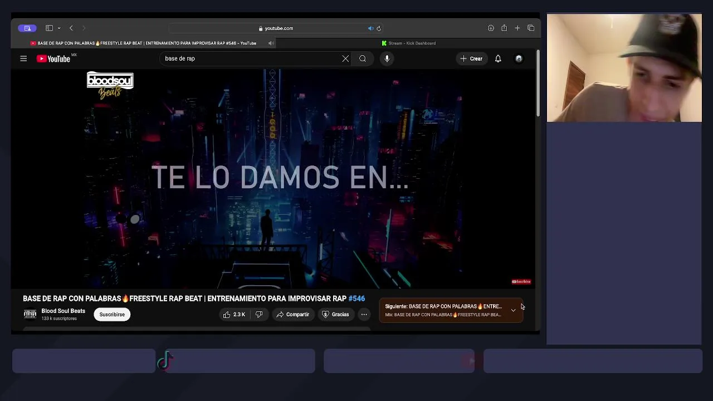This screenshot has height=401, width=713.
Task: Click the webcam feed
Action: tap(624, 67)
